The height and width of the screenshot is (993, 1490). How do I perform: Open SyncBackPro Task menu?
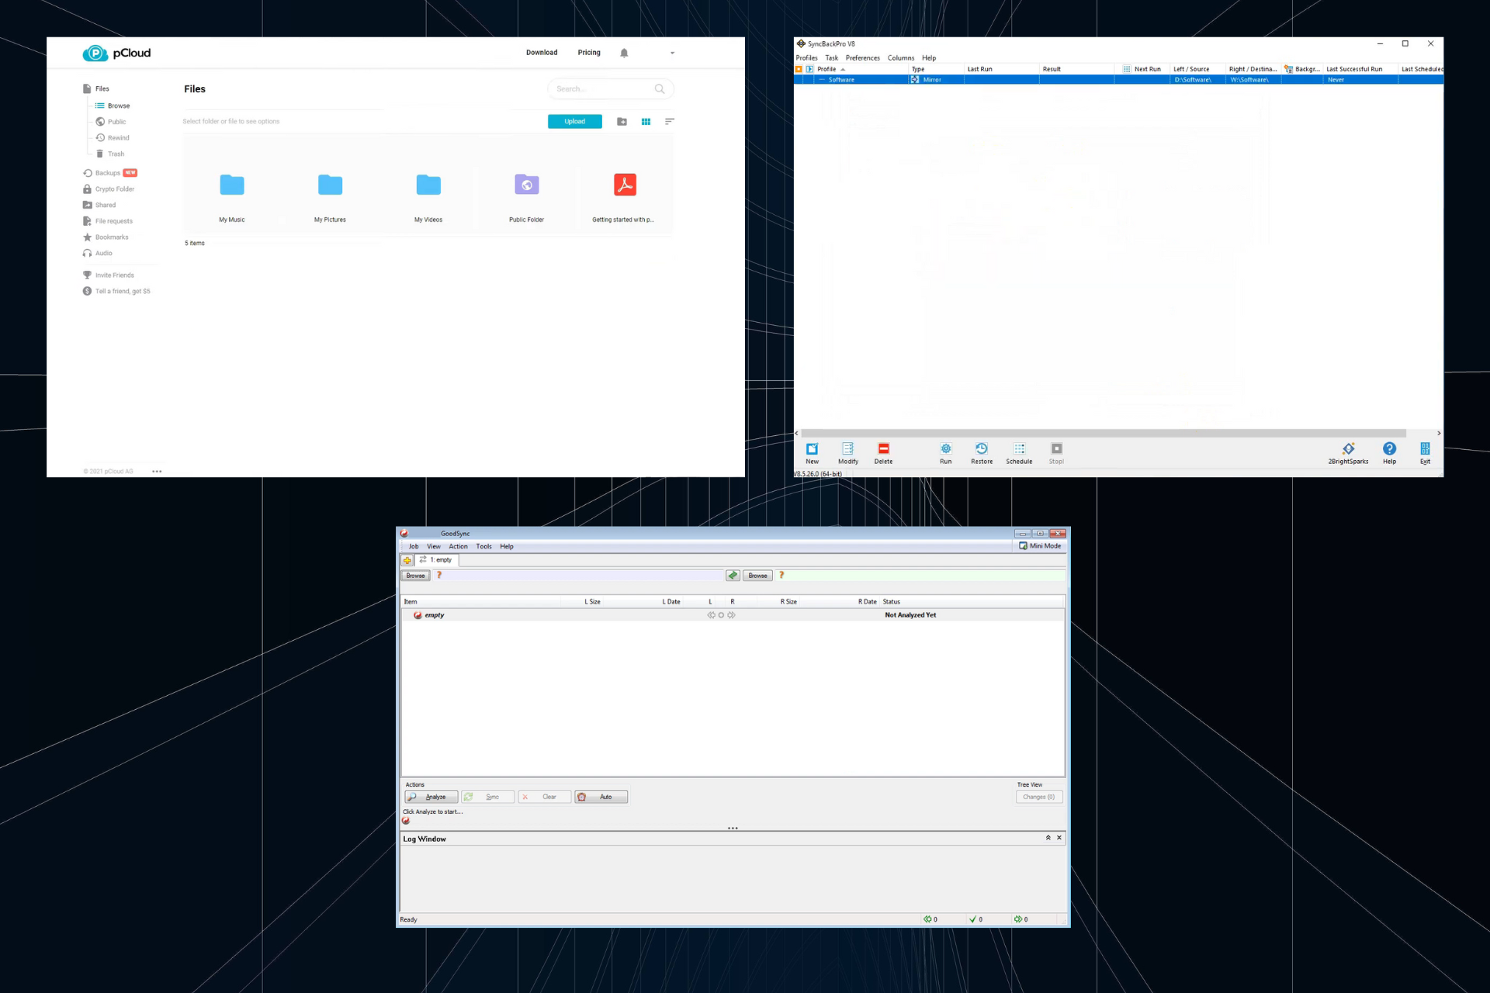pos(831,58)
